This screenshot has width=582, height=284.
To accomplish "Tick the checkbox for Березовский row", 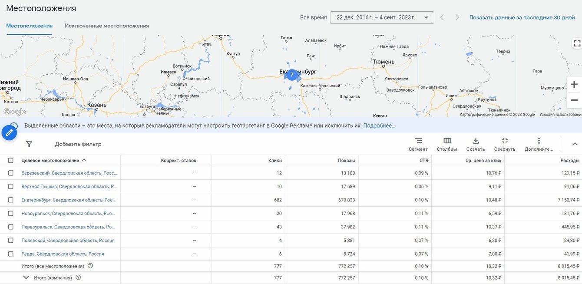I will [x=11, y=173].
